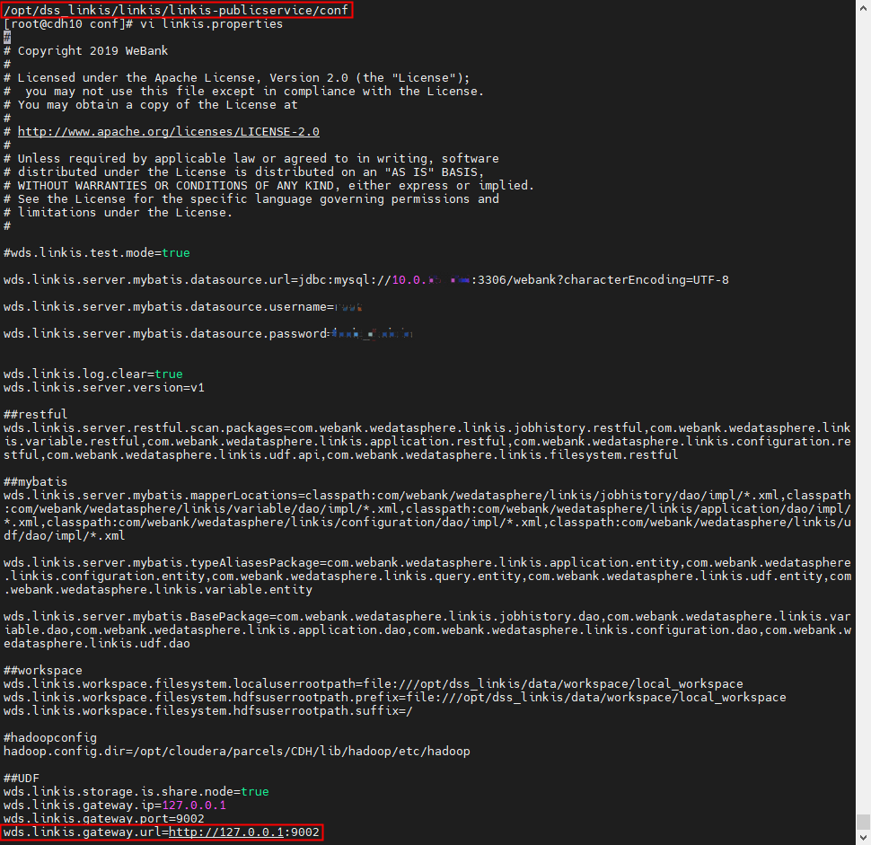This screenshot has width=871, height=845.
Task: Click the 'Unless required by applicable law' line
Action: point(251,159)
